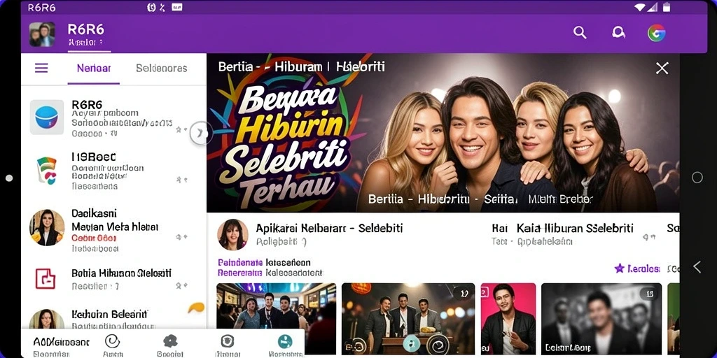Open the search icon in the purple header
The width and height of the screenshot is (717, 358).
580,32
